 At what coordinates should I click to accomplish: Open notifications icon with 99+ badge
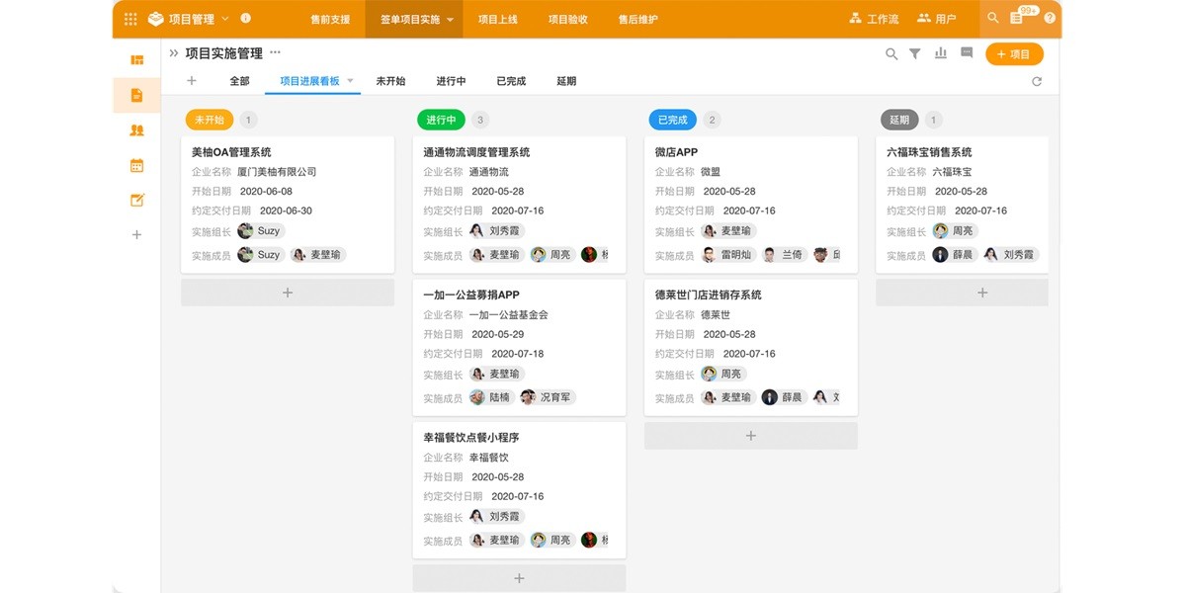click(1018, 19)
